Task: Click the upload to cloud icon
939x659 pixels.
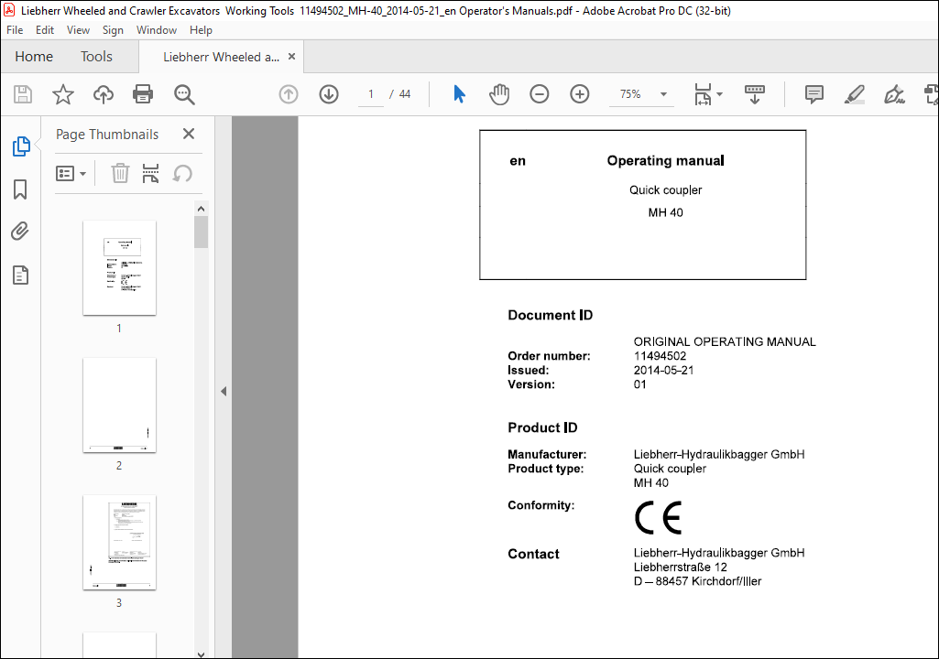Action: [x=104, y=94]
